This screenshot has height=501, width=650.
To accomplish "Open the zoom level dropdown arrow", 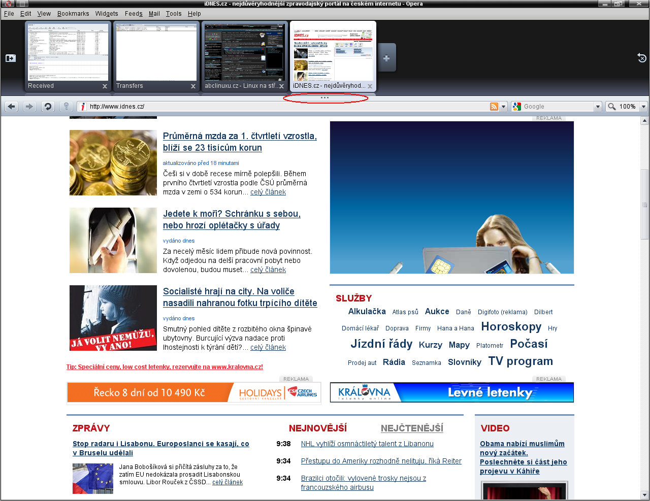I will click(x=643, y=107).
